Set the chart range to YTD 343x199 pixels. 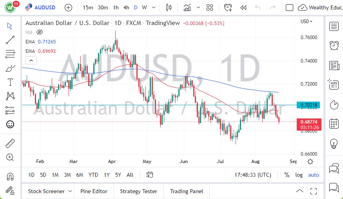pyautogui.click(x=93, y=175)
